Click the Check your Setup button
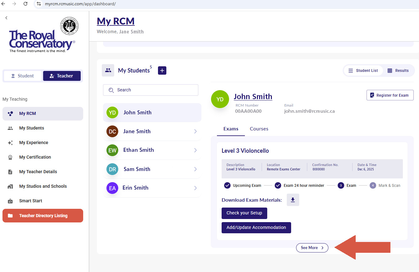419x272 pixels. coord(244,213)
